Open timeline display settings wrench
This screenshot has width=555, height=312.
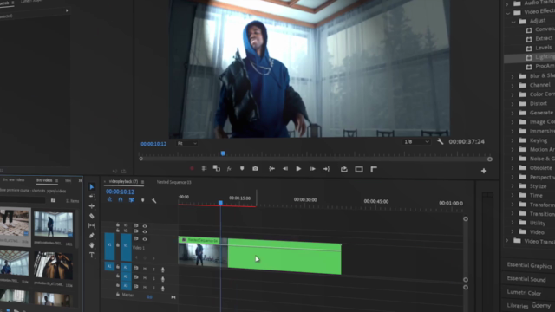[154, 200]
